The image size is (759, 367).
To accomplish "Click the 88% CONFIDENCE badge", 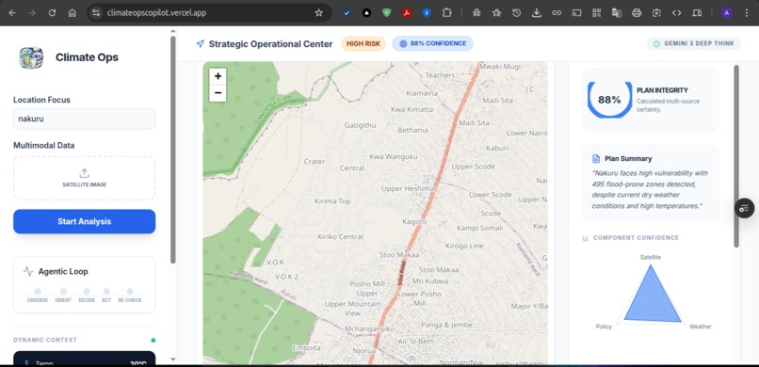I will tap(433, 43).
